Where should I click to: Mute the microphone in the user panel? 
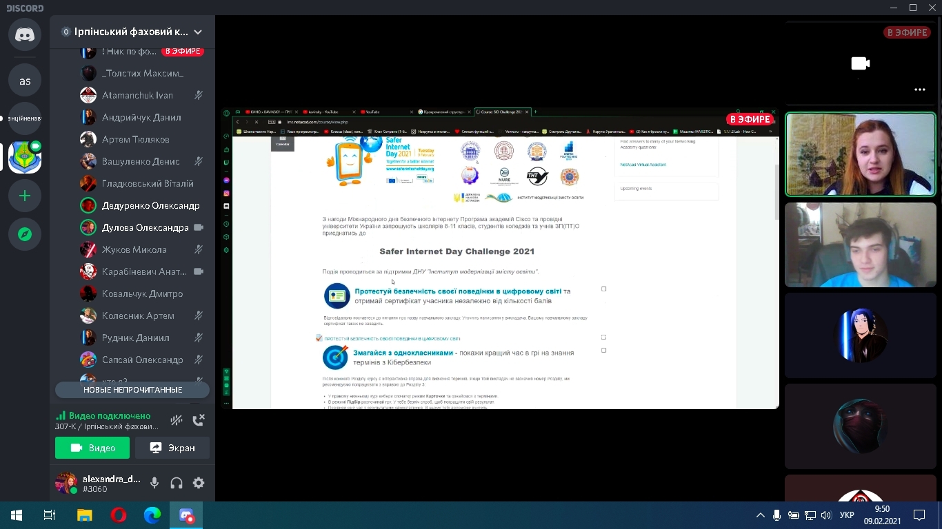(154, 483)
